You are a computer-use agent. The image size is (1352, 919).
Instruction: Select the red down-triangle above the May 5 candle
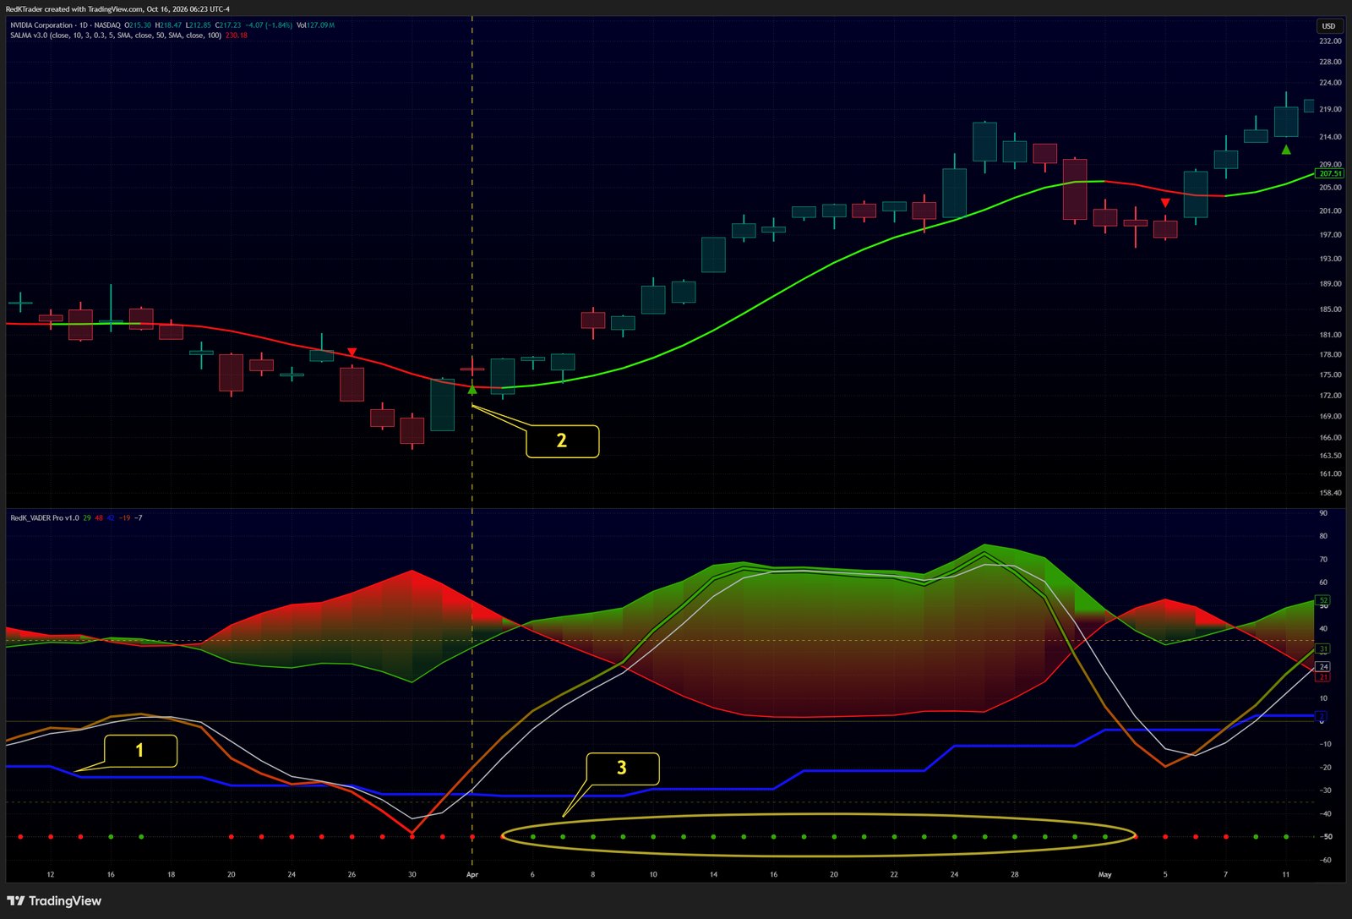(x=1165, y=203)
